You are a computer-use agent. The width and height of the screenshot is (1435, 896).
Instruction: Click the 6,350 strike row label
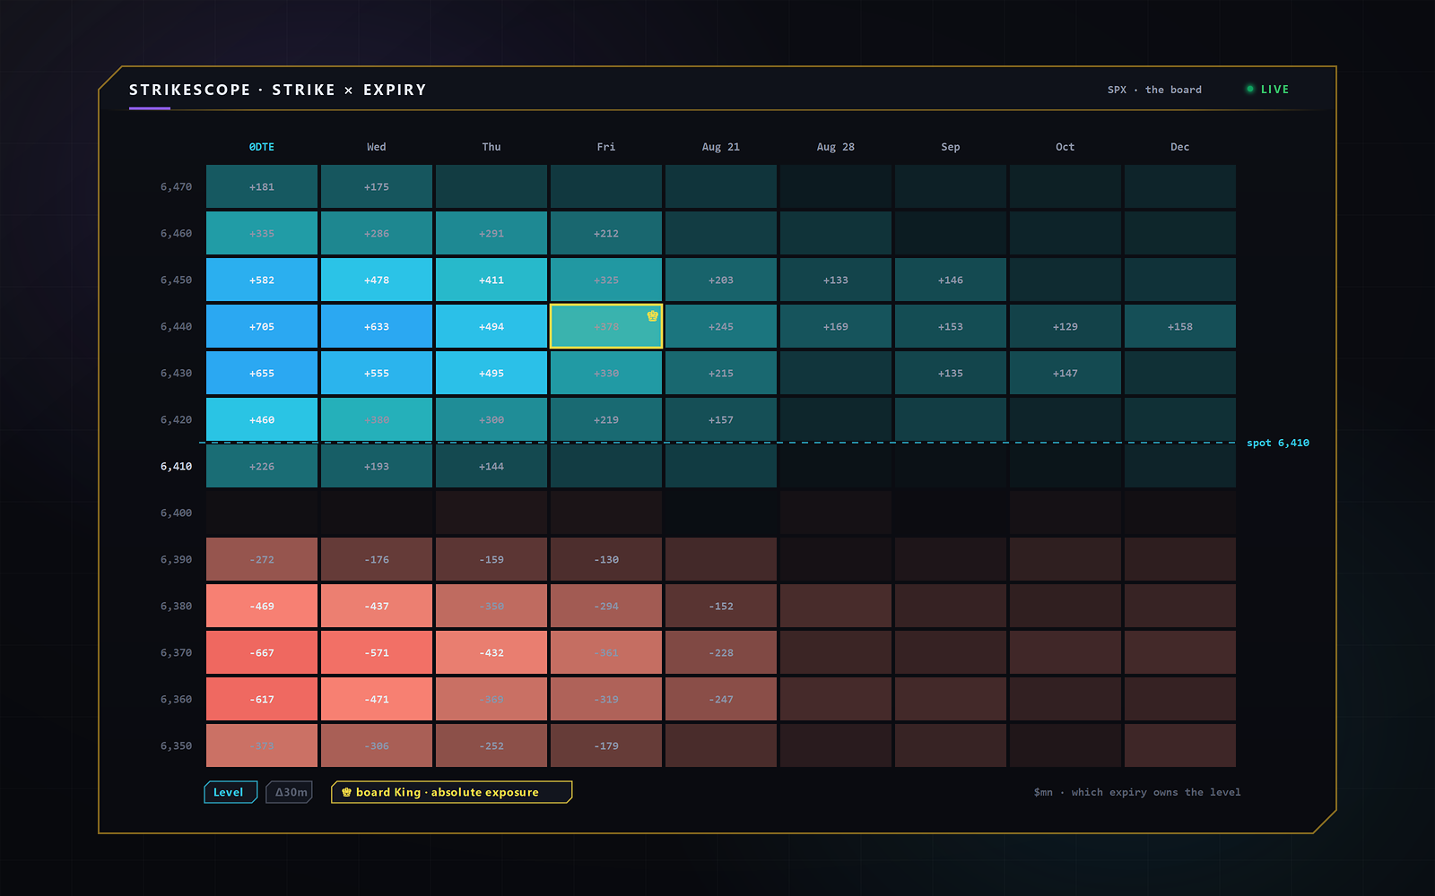tap(176, 745)
